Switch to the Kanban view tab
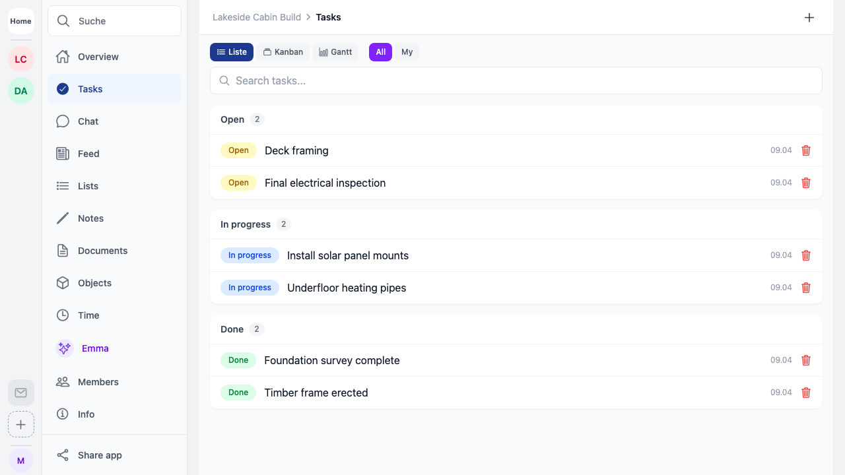This screenshot has width=845, height=475. 283,52
